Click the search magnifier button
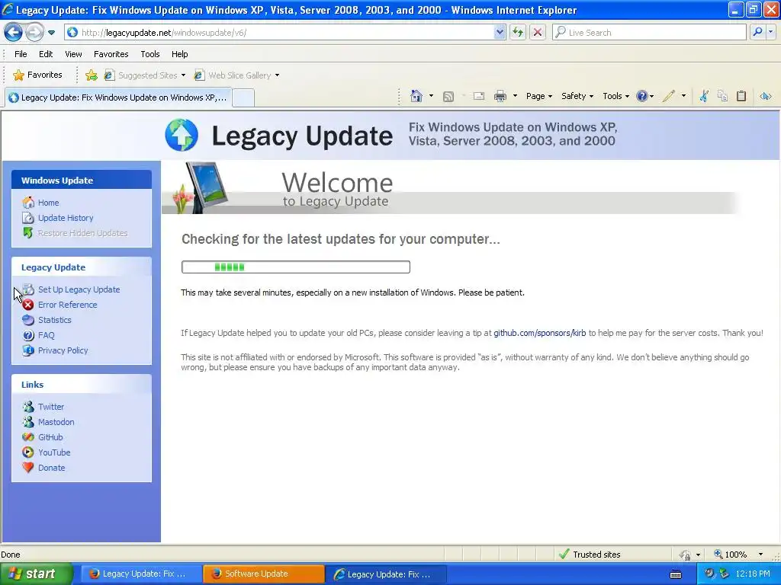This screenshot has height=585, width=781. 757,32
